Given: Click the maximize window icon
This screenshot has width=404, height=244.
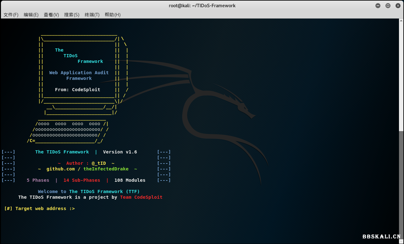Looking at the screenshot, I should [x=388, y=5].
